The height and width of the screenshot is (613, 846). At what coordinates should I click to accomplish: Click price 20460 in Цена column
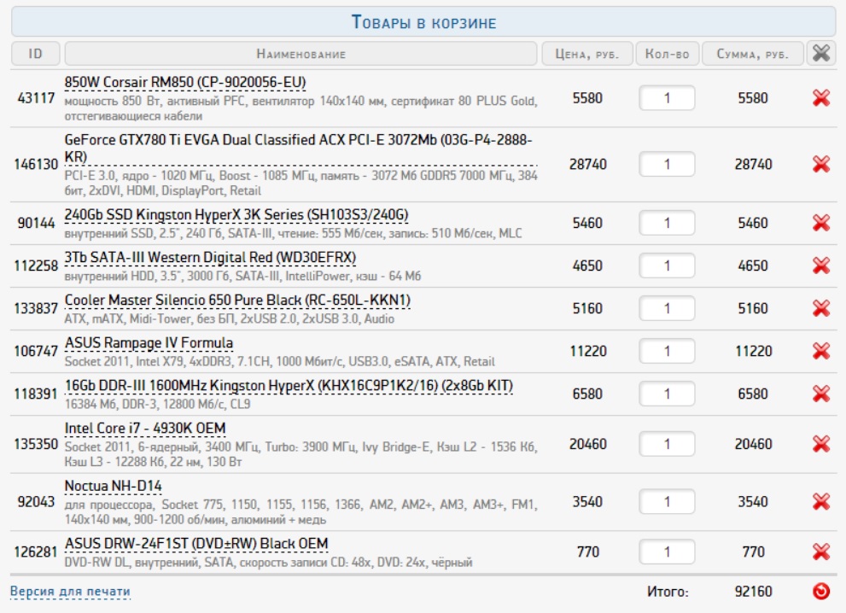(x=587, y=444)
